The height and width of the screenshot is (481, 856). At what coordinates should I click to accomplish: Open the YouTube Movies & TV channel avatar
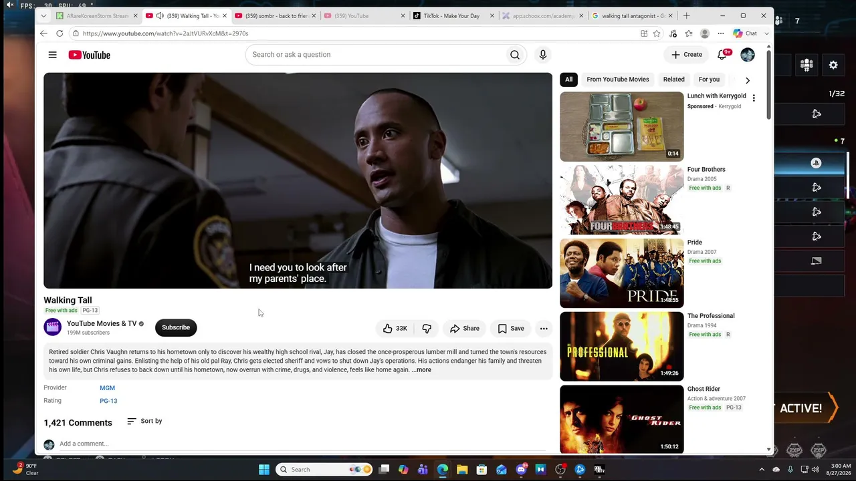(52, 327)
